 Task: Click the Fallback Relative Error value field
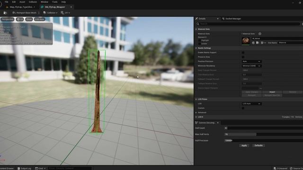[251, 84]
